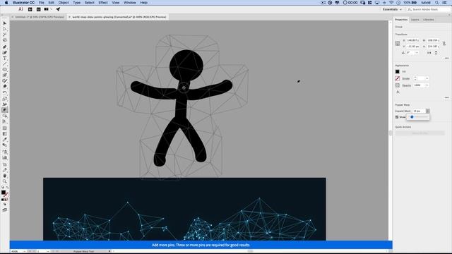
Task: Select the Line Segment tool
Action: click(5, 64)
